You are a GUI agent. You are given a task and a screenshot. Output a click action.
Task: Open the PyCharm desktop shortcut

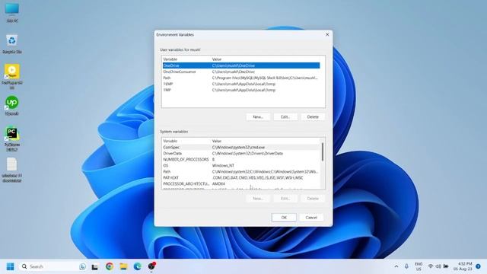12,139
